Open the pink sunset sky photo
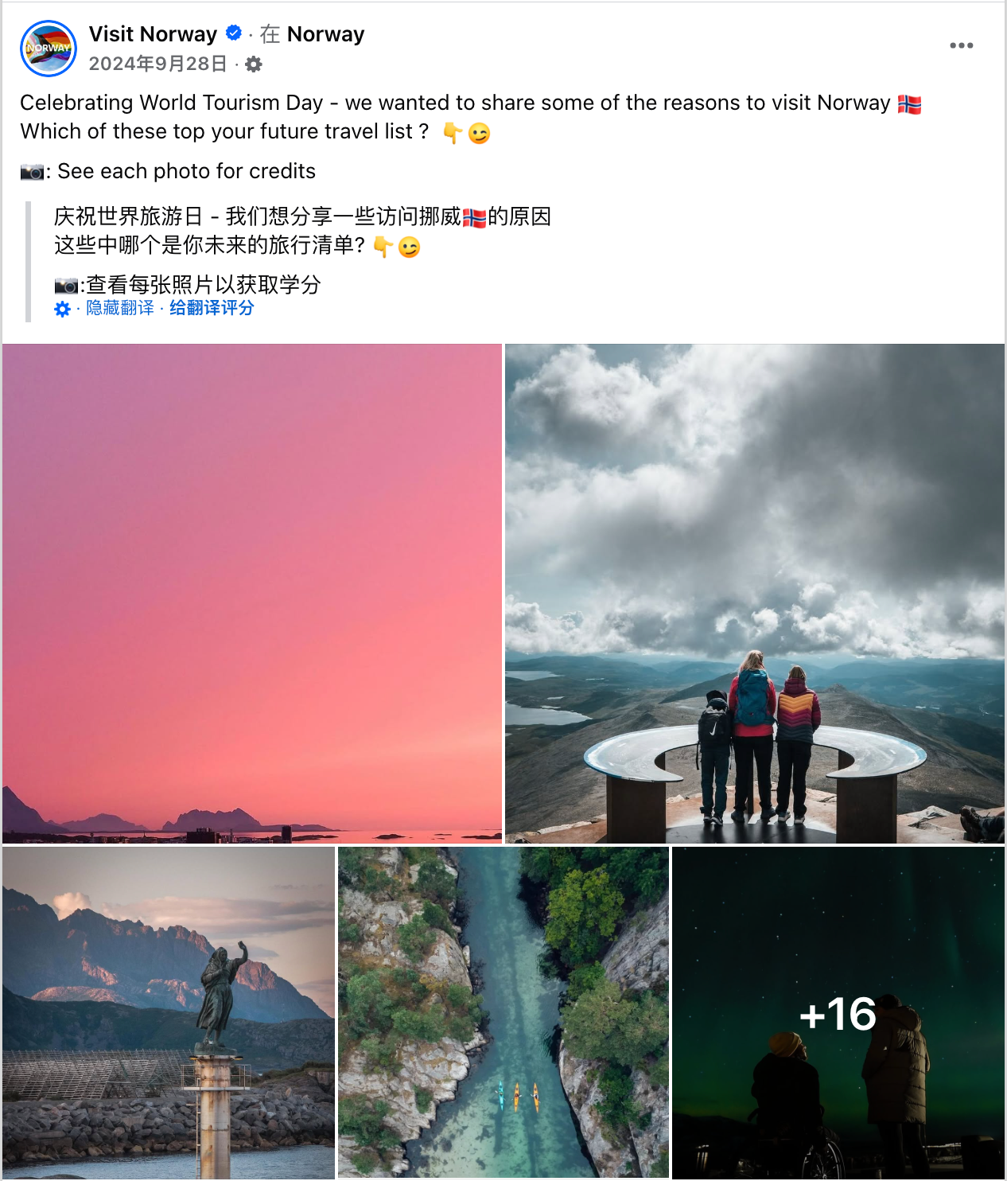This screenshot has width=1007, height=1181. 252,593
